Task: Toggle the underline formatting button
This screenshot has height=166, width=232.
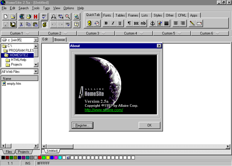Action: click(120, 24)
